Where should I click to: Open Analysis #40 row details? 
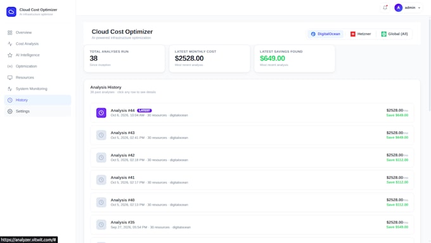[x=252, y=202]
